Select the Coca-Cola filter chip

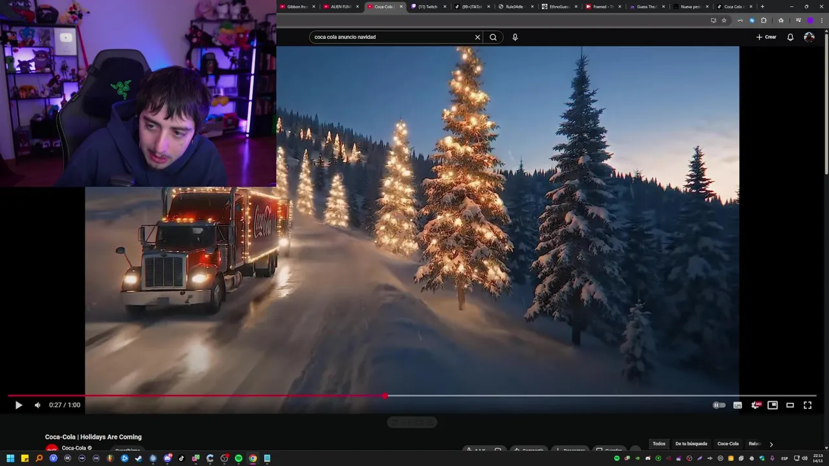pyautogui.click(x=728, y=444)
